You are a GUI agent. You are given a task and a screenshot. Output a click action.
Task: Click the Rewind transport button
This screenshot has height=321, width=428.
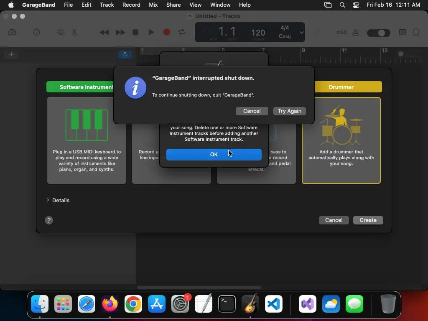tap(104, 33)
